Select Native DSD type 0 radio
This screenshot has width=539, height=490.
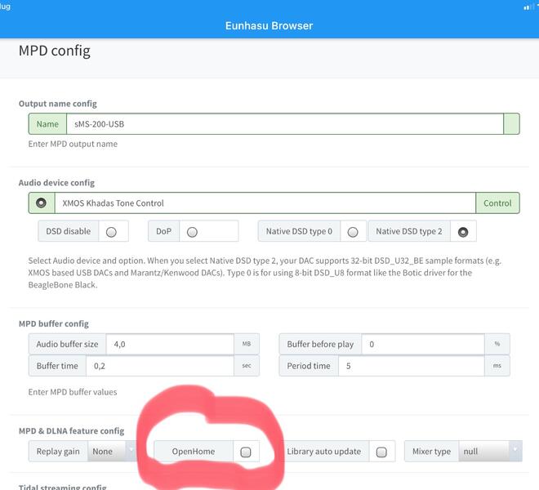tap(353, 232)
